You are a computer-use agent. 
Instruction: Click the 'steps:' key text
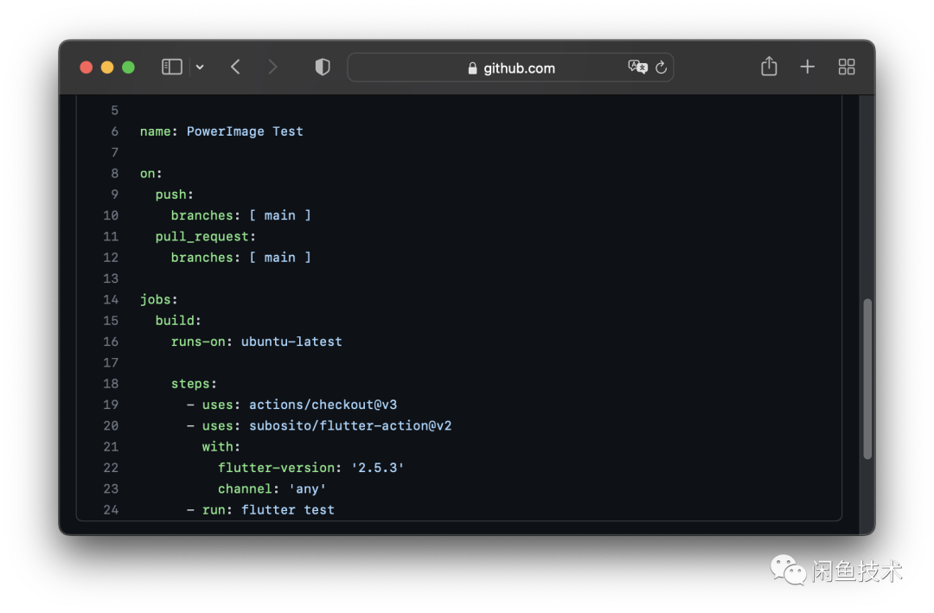[x=195, y=384]
